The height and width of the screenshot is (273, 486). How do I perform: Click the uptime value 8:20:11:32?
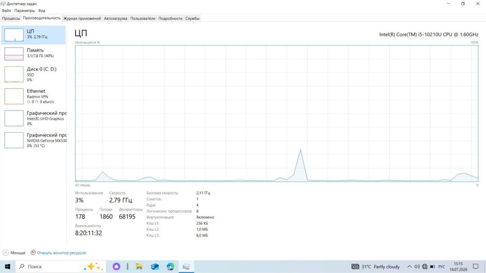[x=88, y=233]
